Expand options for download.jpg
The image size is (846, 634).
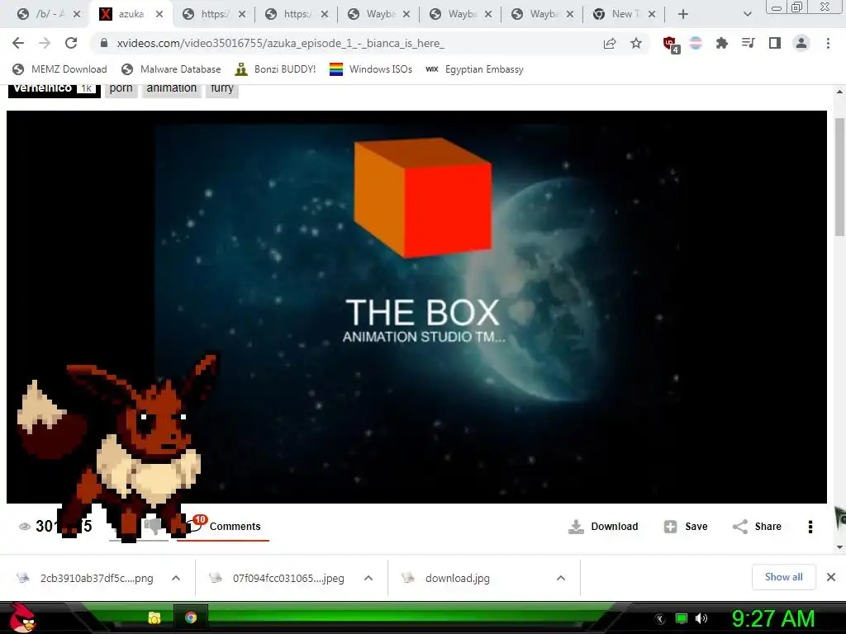coord(561,578)
